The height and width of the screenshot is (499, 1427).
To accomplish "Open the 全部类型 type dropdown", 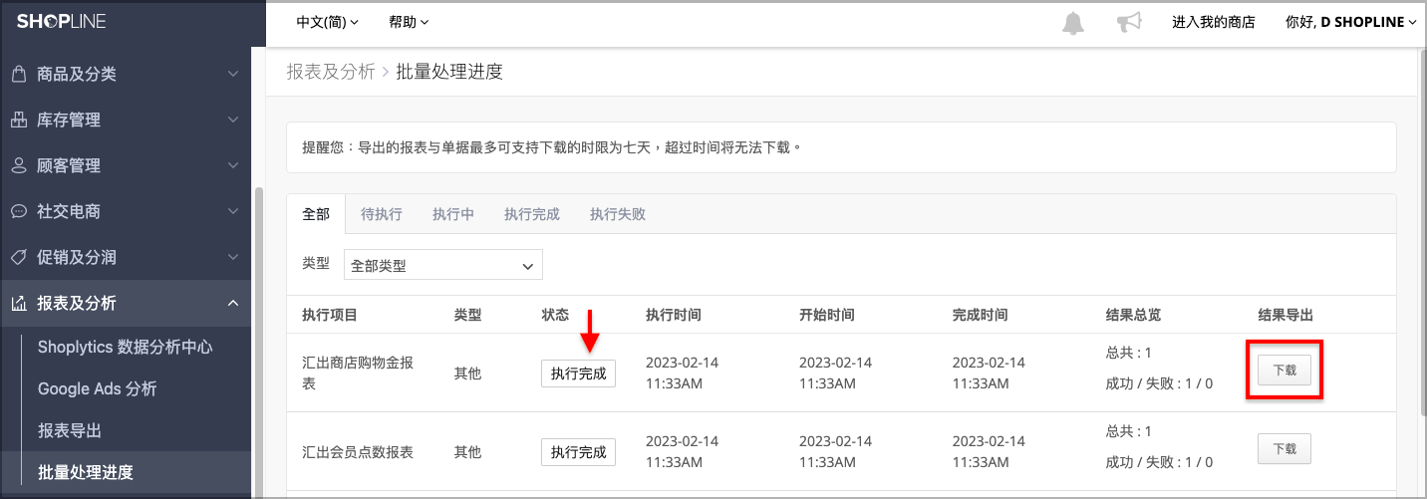I will pyautogui.click(x=443, y=265).
